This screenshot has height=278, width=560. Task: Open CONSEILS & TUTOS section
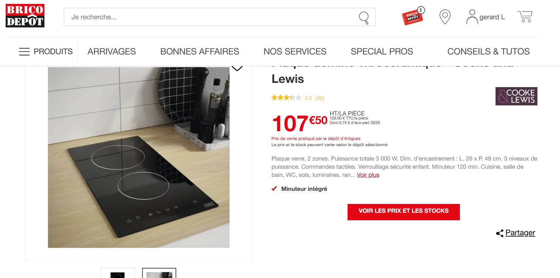pyautogui.click(x=488, y=52)
